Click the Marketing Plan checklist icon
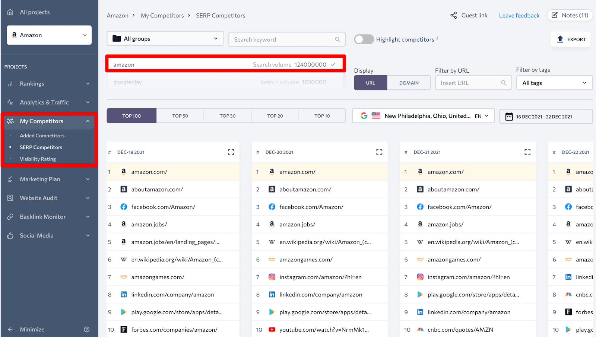This screenshot has width=596, height=337. click(x=10, y=179)
